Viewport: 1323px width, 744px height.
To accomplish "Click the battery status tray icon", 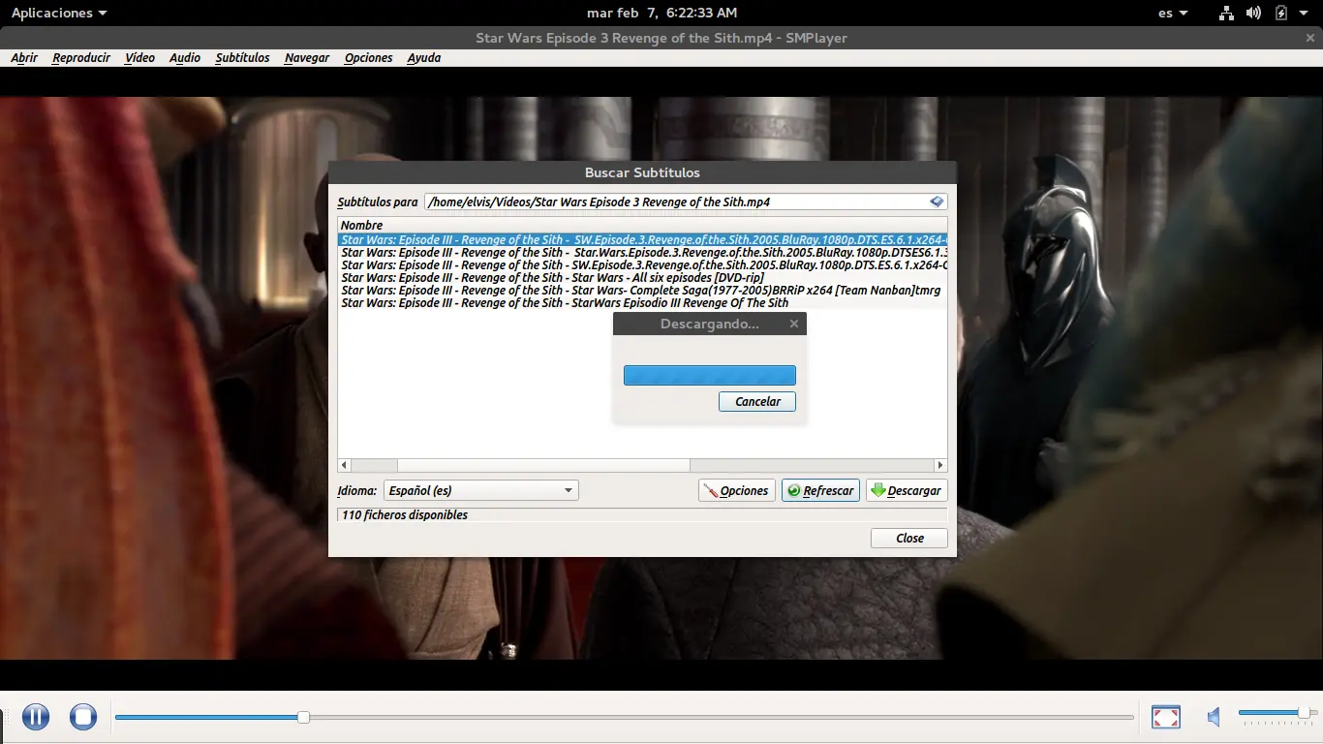I will (x=1281, y=13).
